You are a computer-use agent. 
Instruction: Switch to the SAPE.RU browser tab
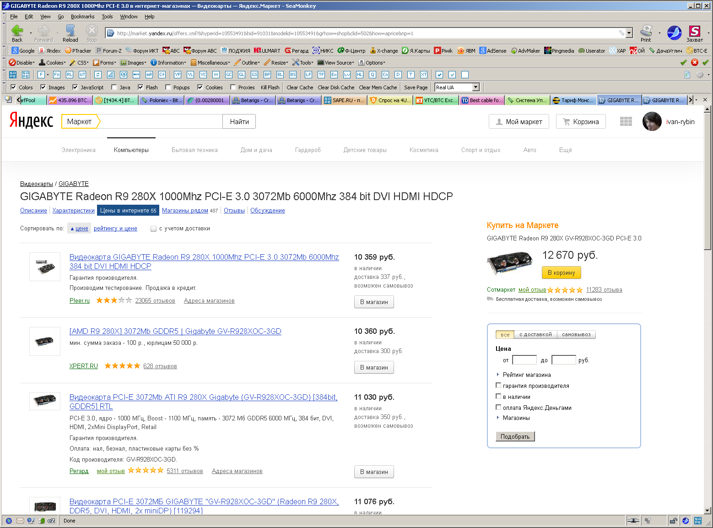pyautogui.click(x=344, y=100)
